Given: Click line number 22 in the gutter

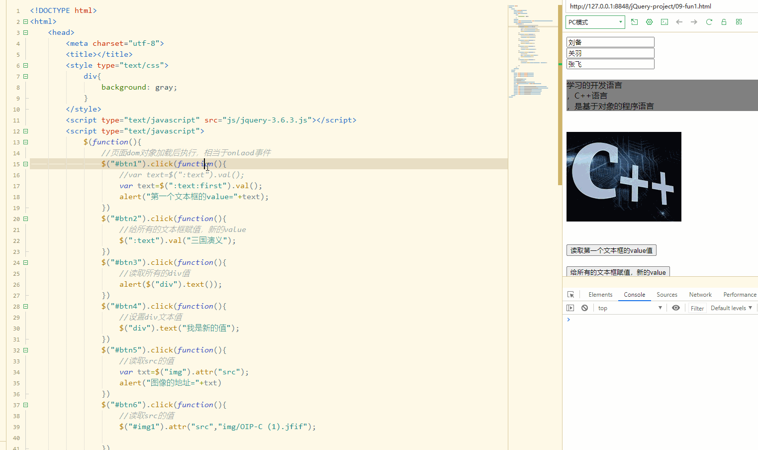Looking at the screenshot, I should pos(16,240).
